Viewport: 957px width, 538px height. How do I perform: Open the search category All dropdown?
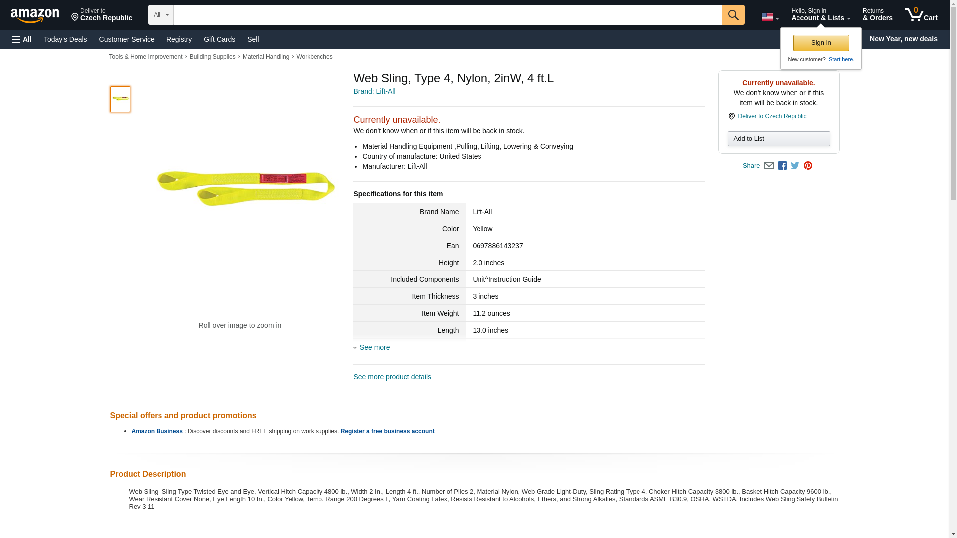[160, 15]
